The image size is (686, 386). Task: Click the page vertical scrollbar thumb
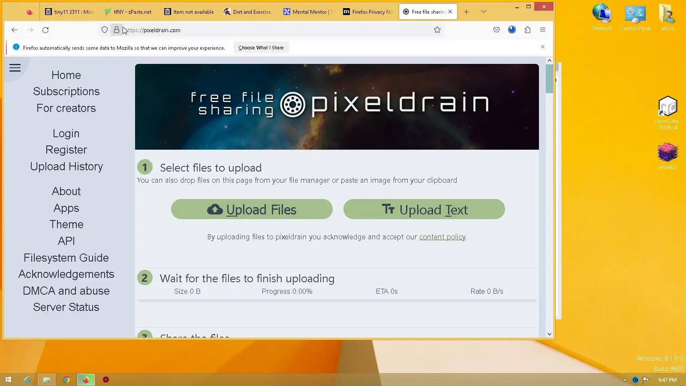click(x=549, y=78)
